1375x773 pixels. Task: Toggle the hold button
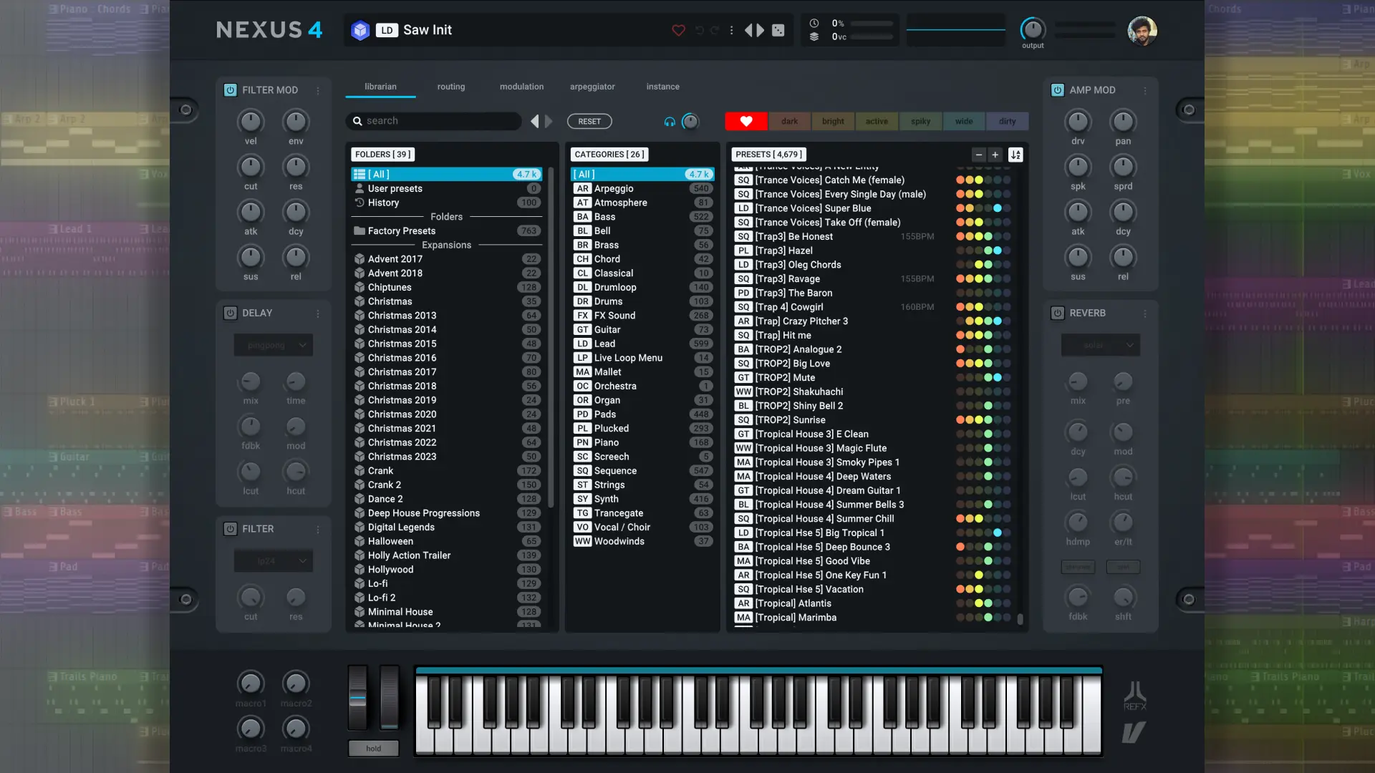tap(374, 749)
